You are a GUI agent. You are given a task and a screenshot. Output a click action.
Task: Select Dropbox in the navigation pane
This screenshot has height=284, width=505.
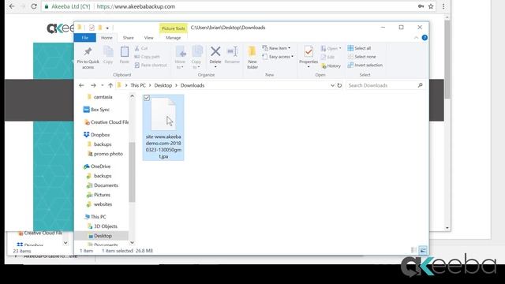pos(96,135)
